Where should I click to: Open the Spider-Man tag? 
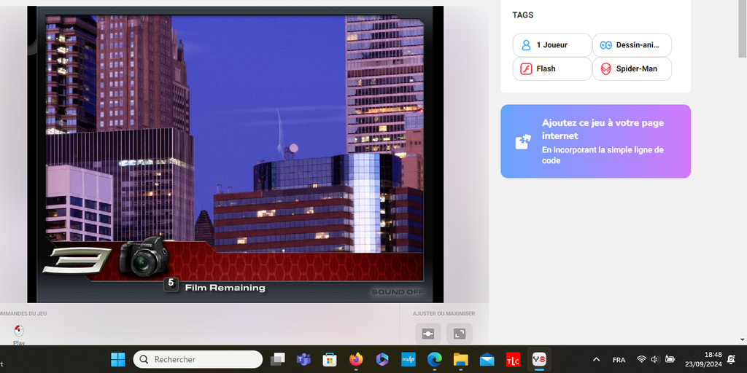click(x=632, y=68)
